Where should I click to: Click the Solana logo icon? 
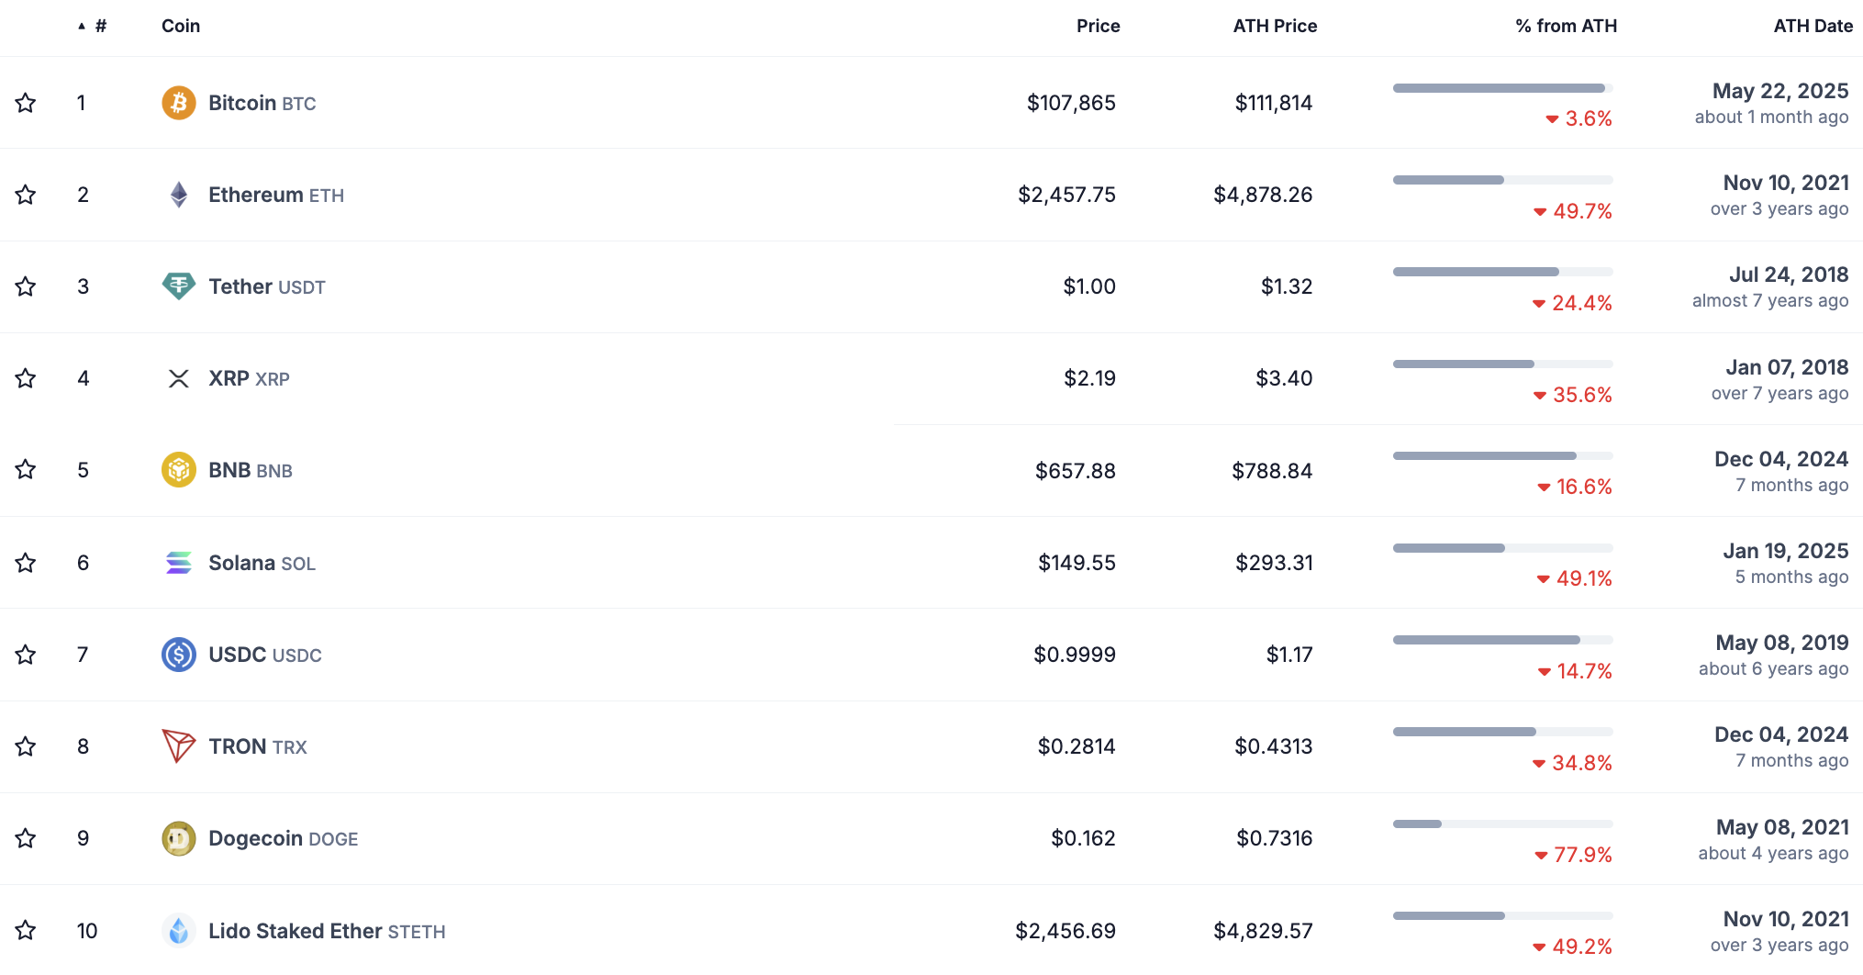[x=179, y=563]
